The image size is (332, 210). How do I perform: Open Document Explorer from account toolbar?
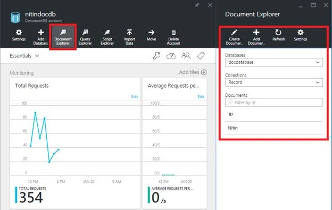(63, 37)
